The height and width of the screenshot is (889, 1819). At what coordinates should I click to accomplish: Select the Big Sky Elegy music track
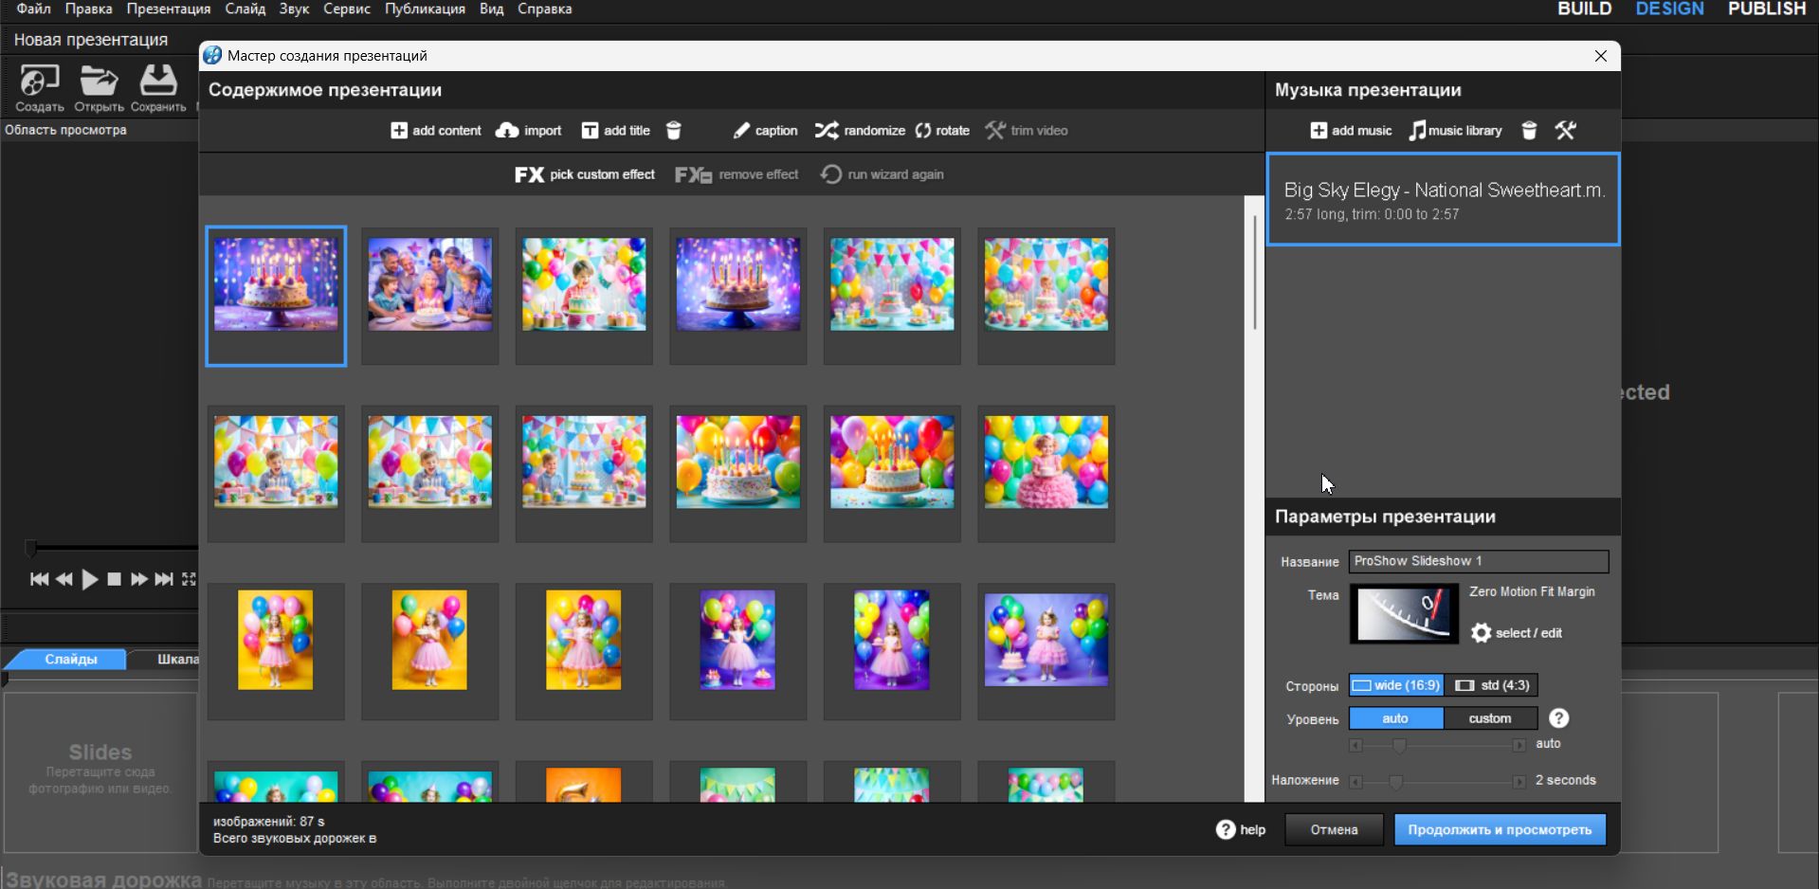click(1443, 200)
